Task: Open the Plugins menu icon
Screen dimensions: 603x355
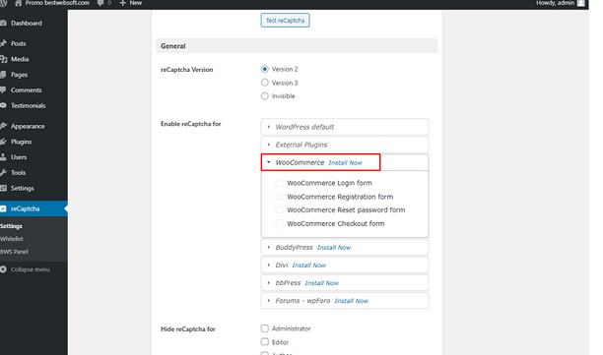Action: (x=3, y=142)
